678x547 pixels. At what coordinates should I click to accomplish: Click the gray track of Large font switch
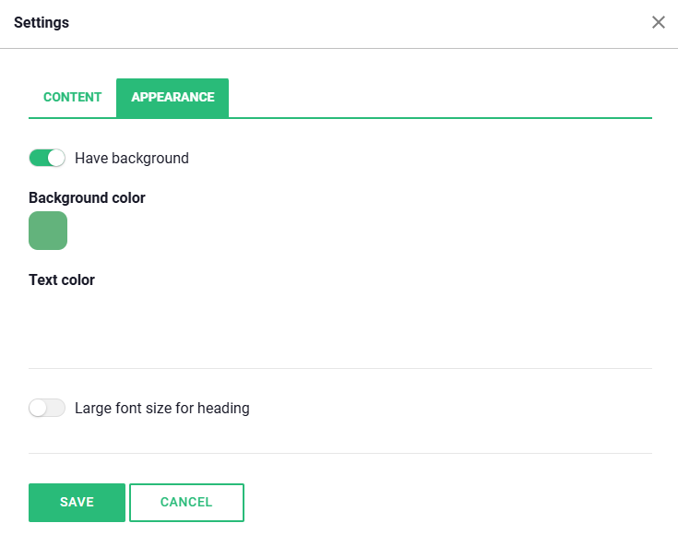pyautogui.click(x=57, y=408)
